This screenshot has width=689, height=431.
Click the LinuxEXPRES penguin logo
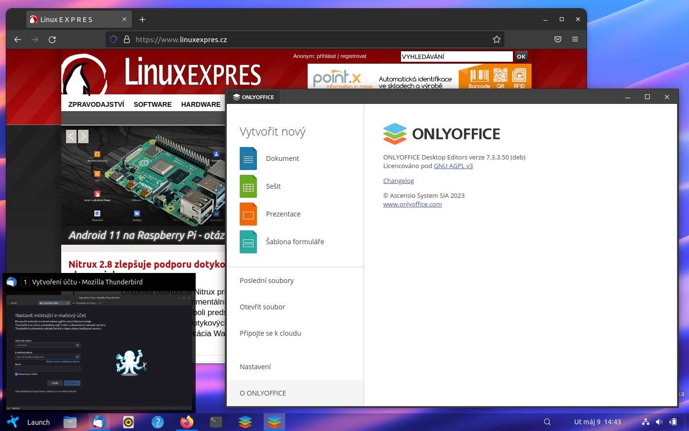[x=84, y=74]
